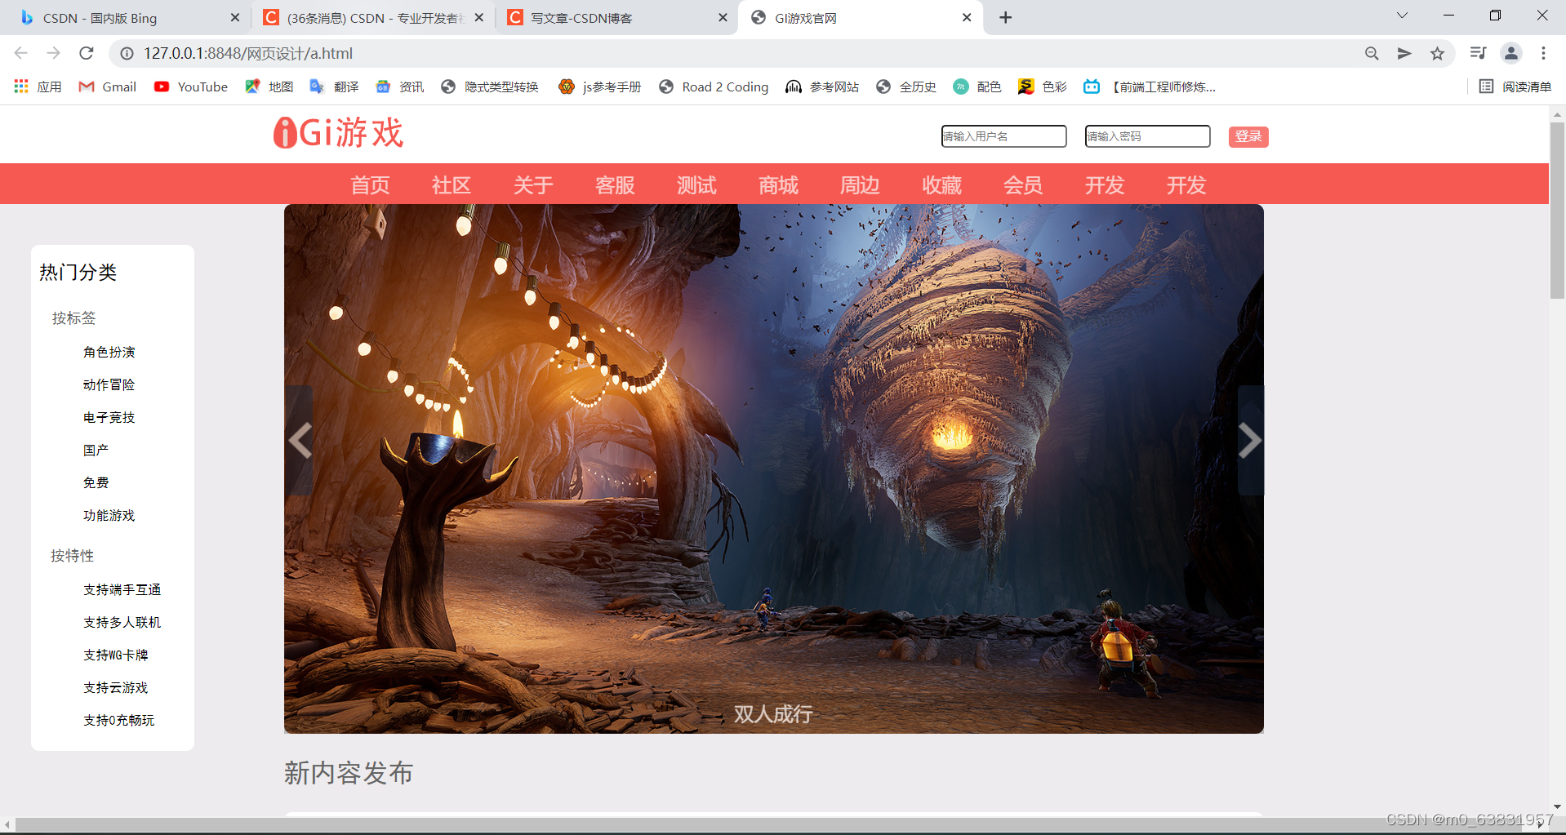Viewport: 1566px width, 835px height.
Task: Click the browser back arrow
Action: click(x=21, y=53)
